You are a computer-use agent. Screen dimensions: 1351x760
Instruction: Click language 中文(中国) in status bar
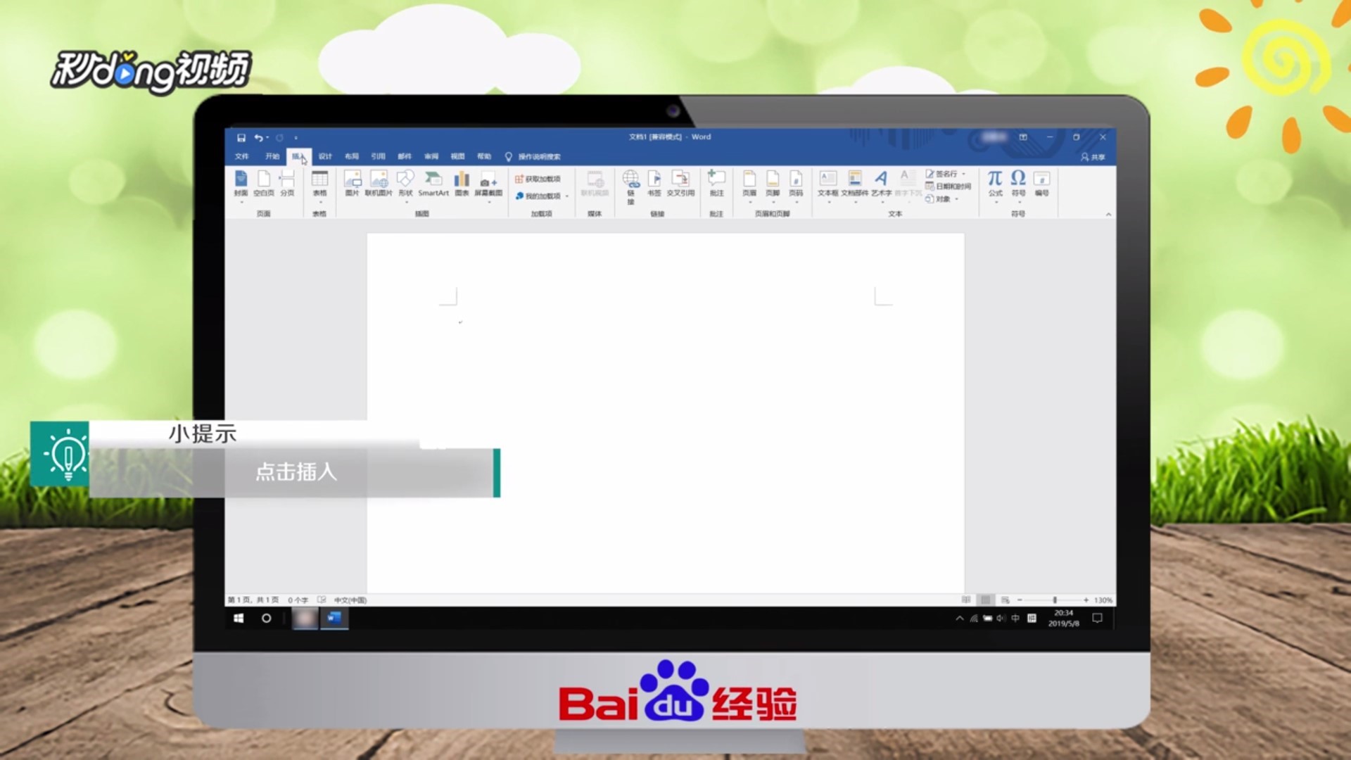[350, 600]
